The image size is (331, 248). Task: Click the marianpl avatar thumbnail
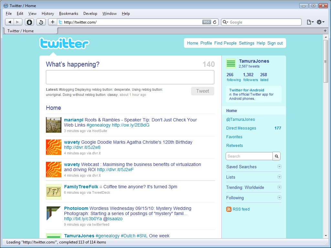54,125
